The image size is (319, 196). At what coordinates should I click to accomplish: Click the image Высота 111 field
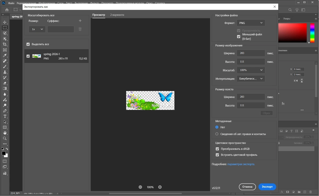pos(251,62)
